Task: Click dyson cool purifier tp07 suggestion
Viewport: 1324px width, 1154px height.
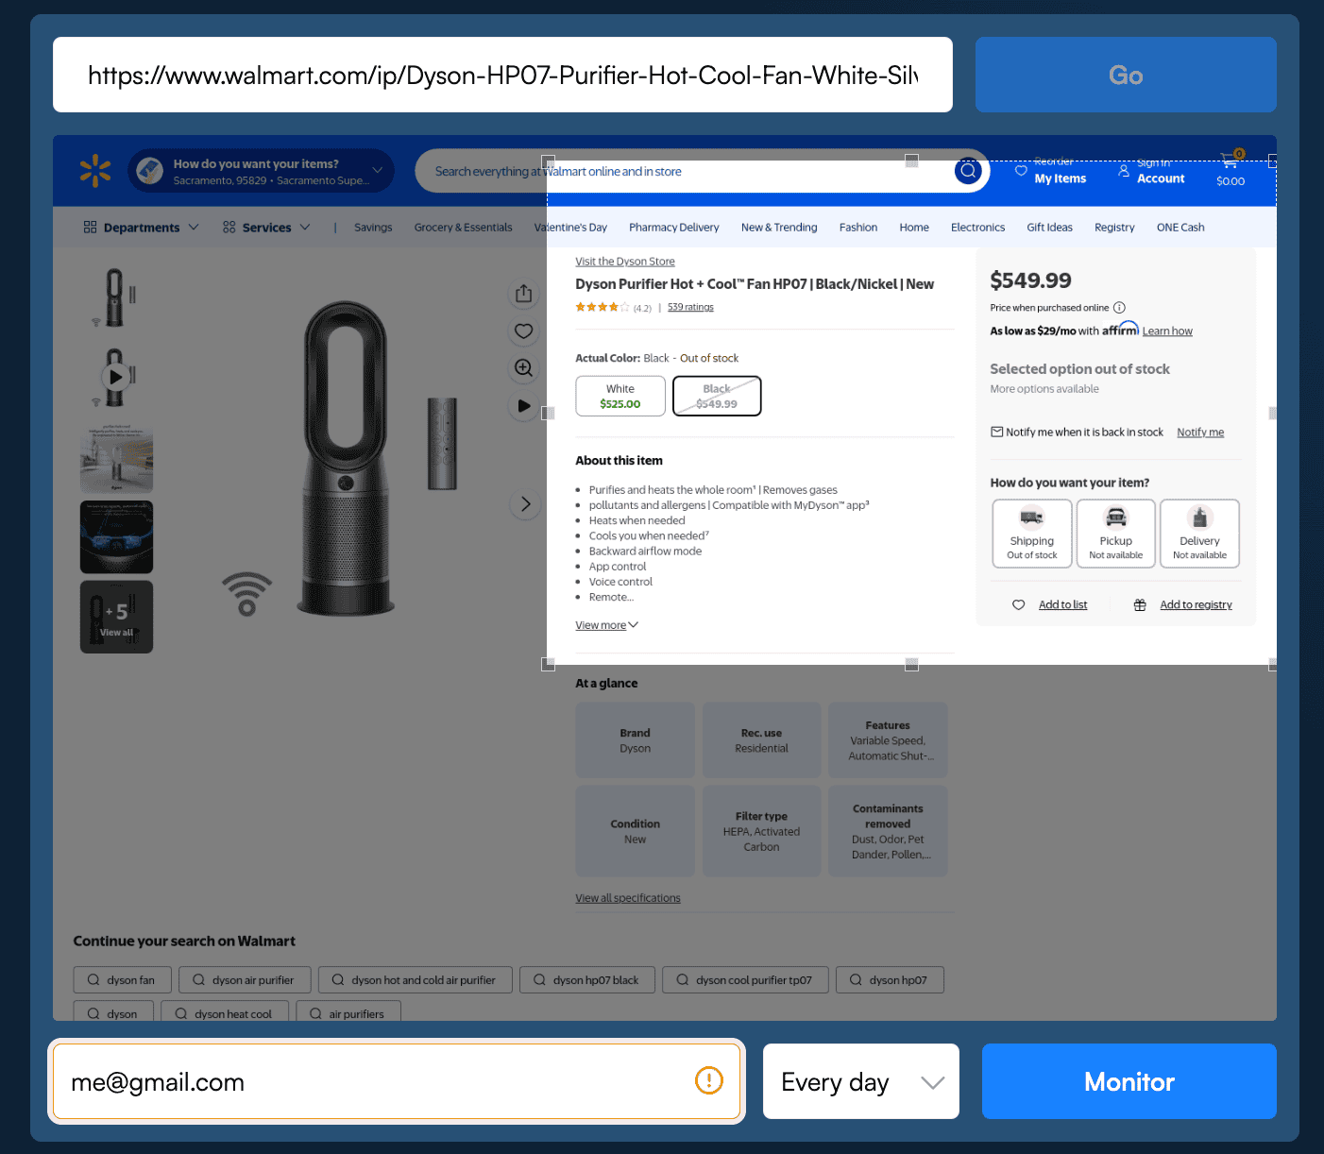Action: click(745, 980)
